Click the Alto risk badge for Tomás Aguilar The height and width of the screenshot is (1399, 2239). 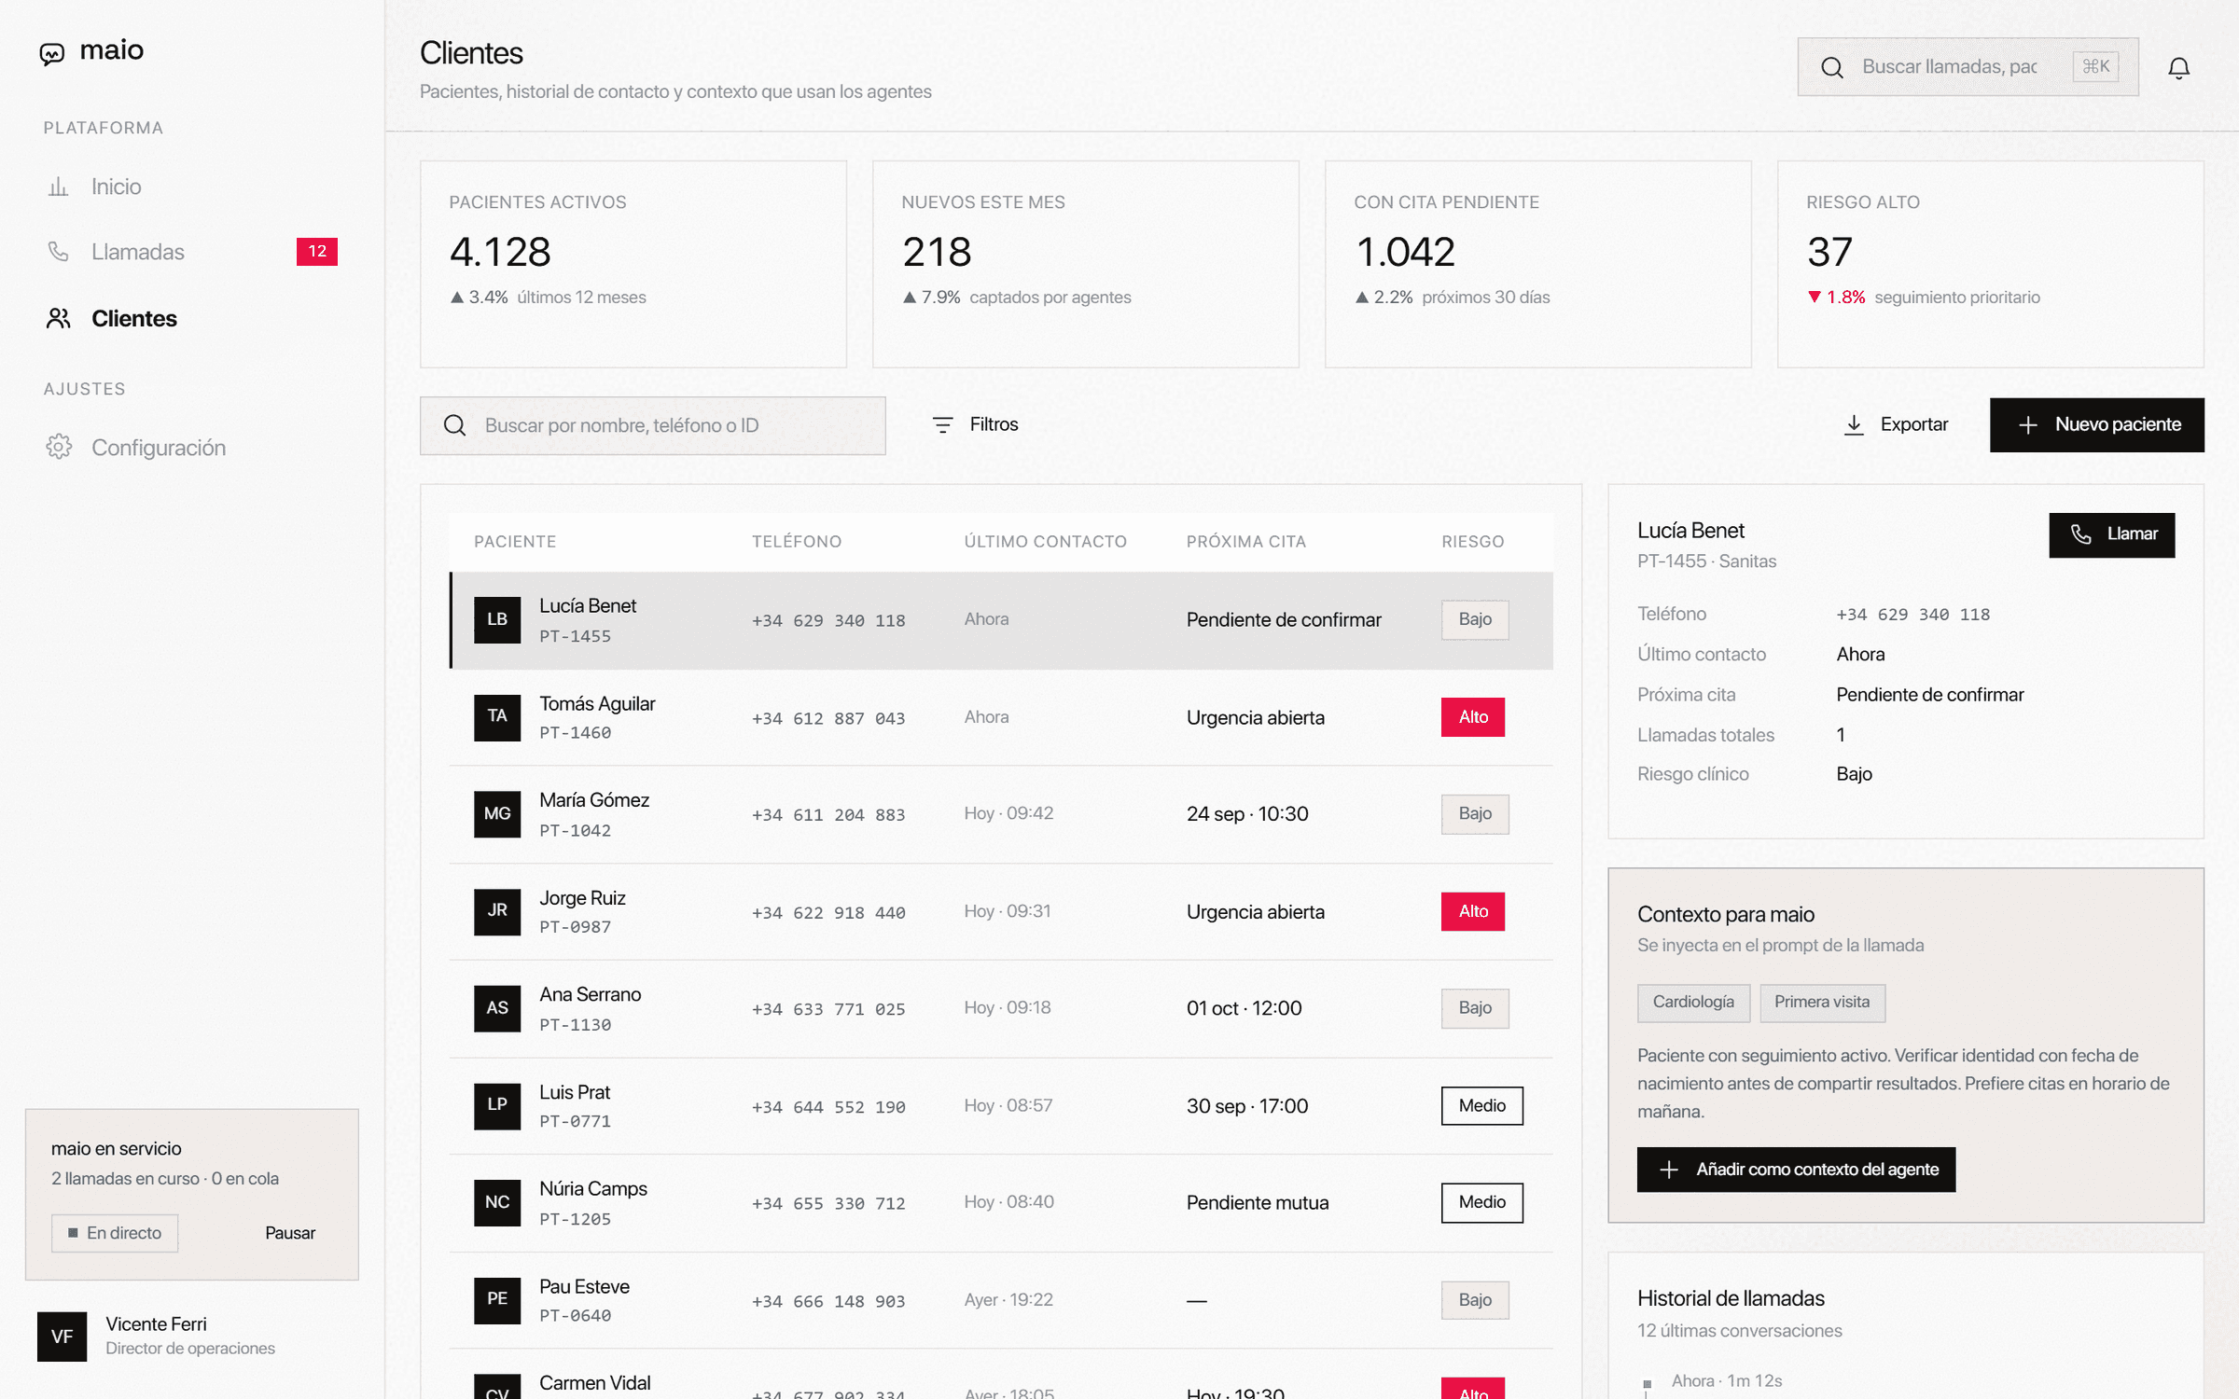click(x=1473, y=717)
